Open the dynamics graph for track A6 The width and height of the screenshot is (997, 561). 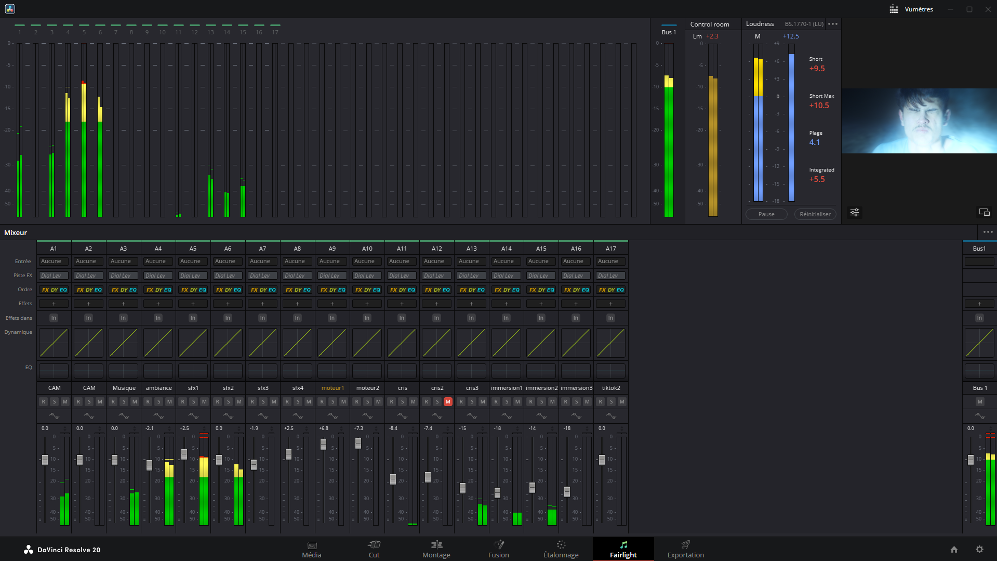228,343
